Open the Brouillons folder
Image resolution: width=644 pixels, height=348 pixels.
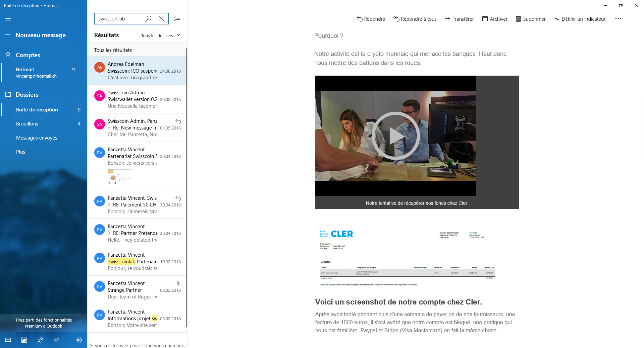[27, 124]
